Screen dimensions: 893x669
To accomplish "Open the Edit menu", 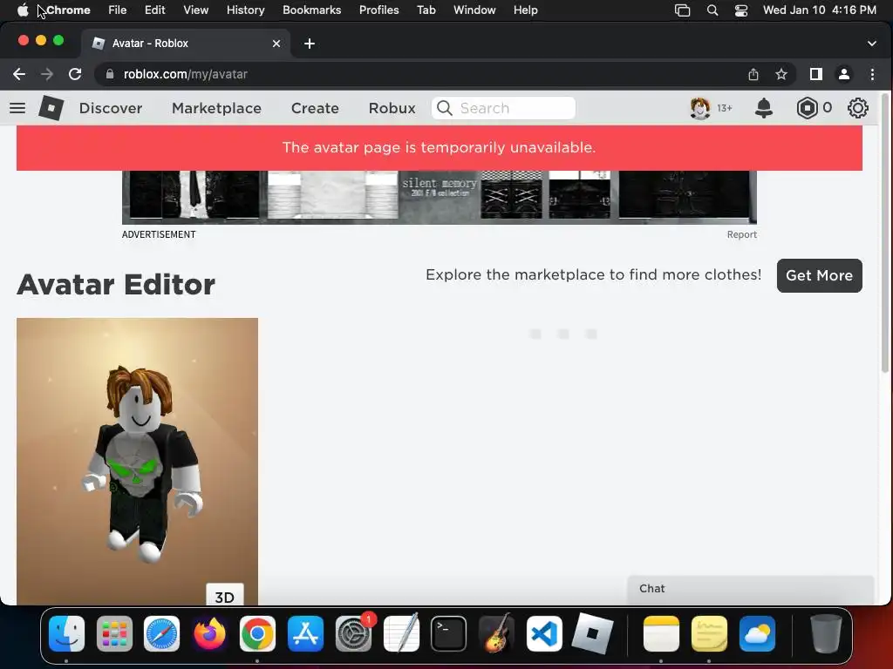I will click(x=154, y=10).
